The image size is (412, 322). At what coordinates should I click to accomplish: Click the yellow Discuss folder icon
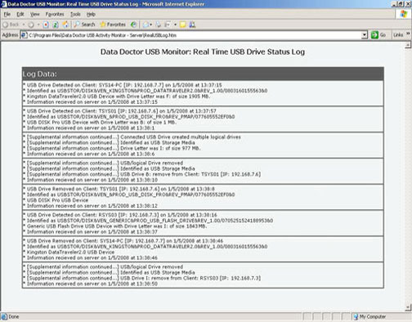[x=183, y=25]
